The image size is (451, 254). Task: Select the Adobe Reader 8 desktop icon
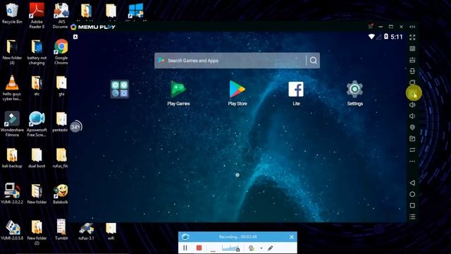point(37,16)
